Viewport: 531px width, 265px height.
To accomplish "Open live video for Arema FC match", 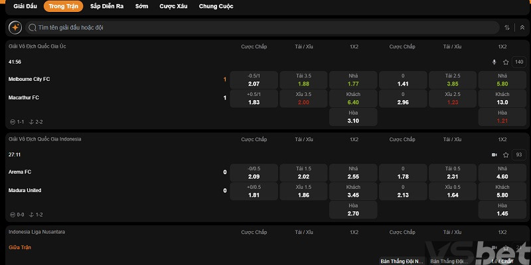I will (493, 155).
